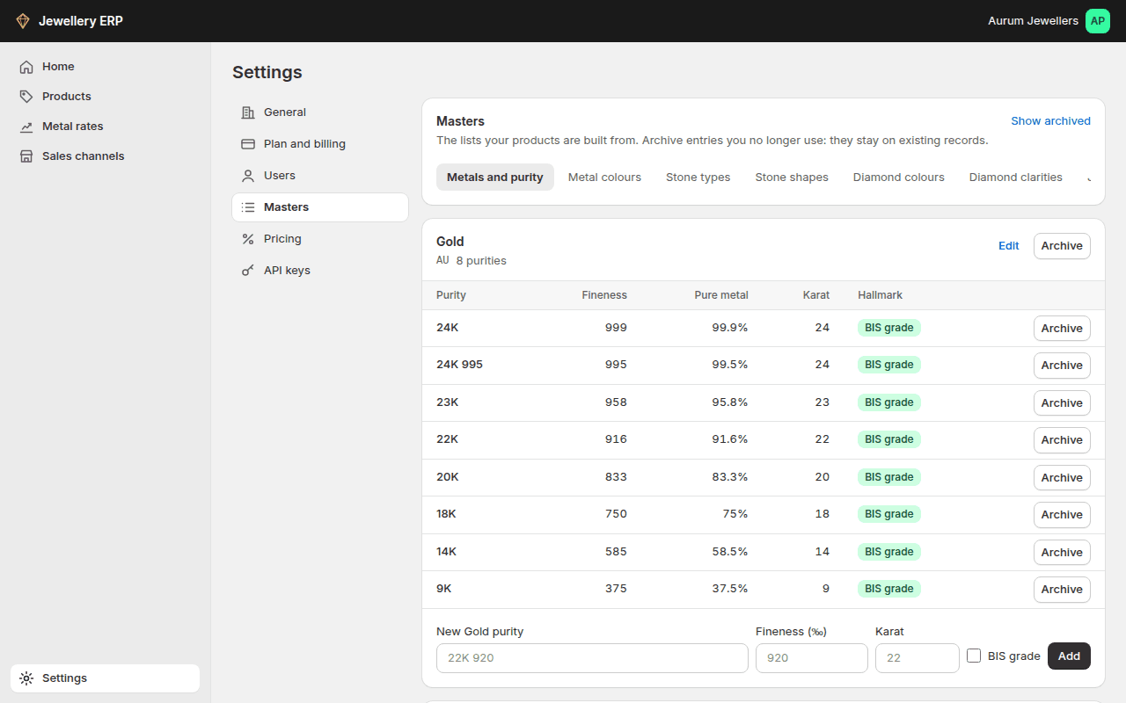Click the Sales channels store icon
Screen dimensions: 1126x703
(x=26, y=156)
